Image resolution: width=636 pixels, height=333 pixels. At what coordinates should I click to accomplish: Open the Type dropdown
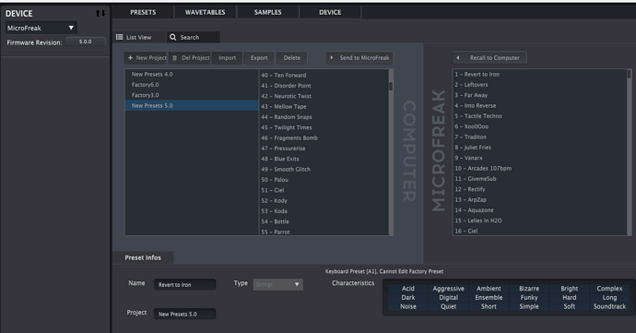277,284
